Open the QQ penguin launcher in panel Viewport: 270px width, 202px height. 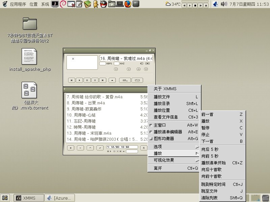(x=104, y=4)
